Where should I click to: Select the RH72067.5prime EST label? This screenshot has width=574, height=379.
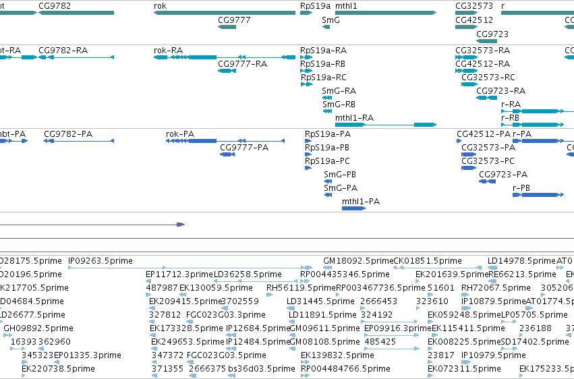pos(496,288)
